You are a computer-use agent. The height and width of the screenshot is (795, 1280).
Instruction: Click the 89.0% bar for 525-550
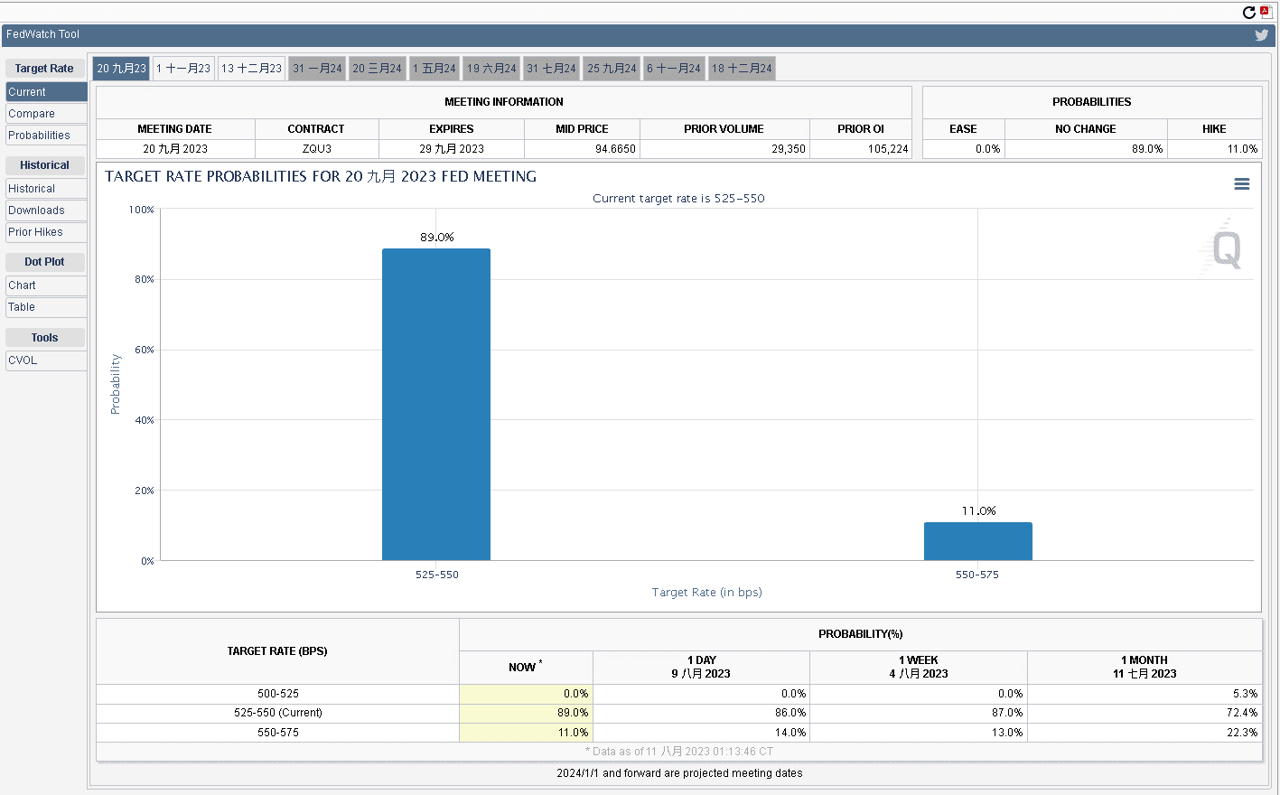[436, 405]
